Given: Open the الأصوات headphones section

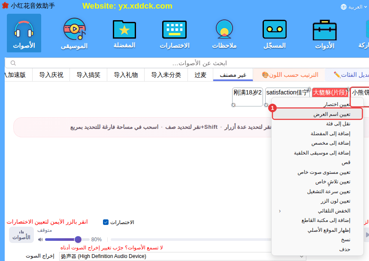Looking at the screenshot, I should (x=24, y=33).
